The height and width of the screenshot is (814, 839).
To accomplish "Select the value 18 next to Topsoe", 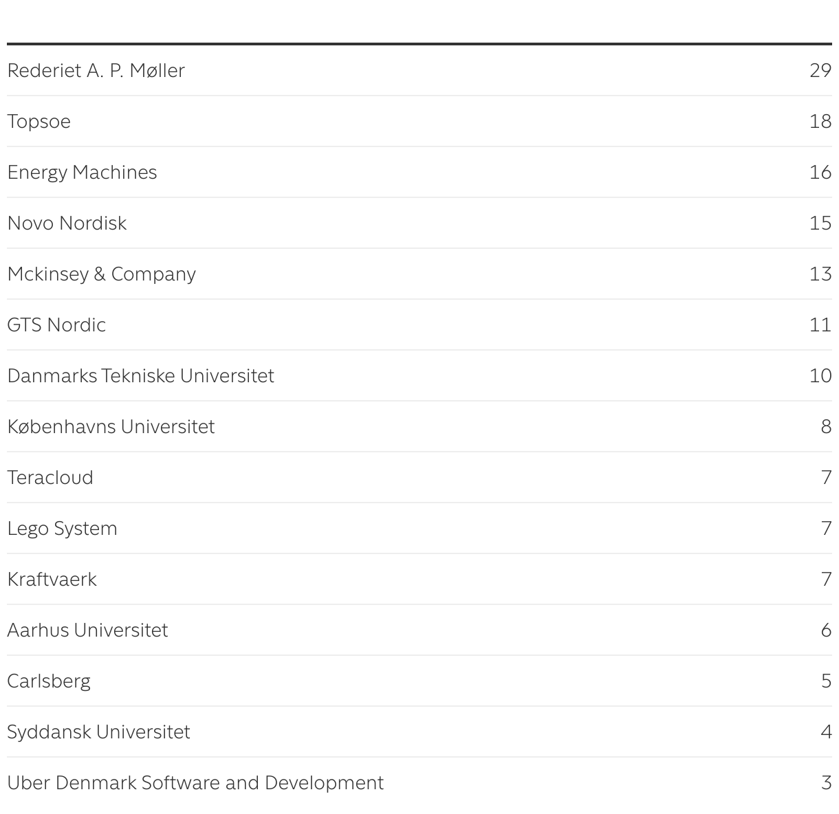I will (820, 122).
